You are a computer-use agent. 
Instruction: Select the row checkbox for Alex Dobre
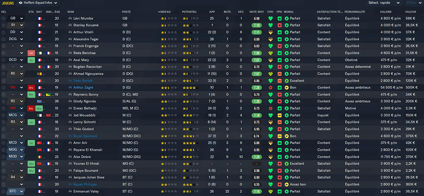[3, 157]
